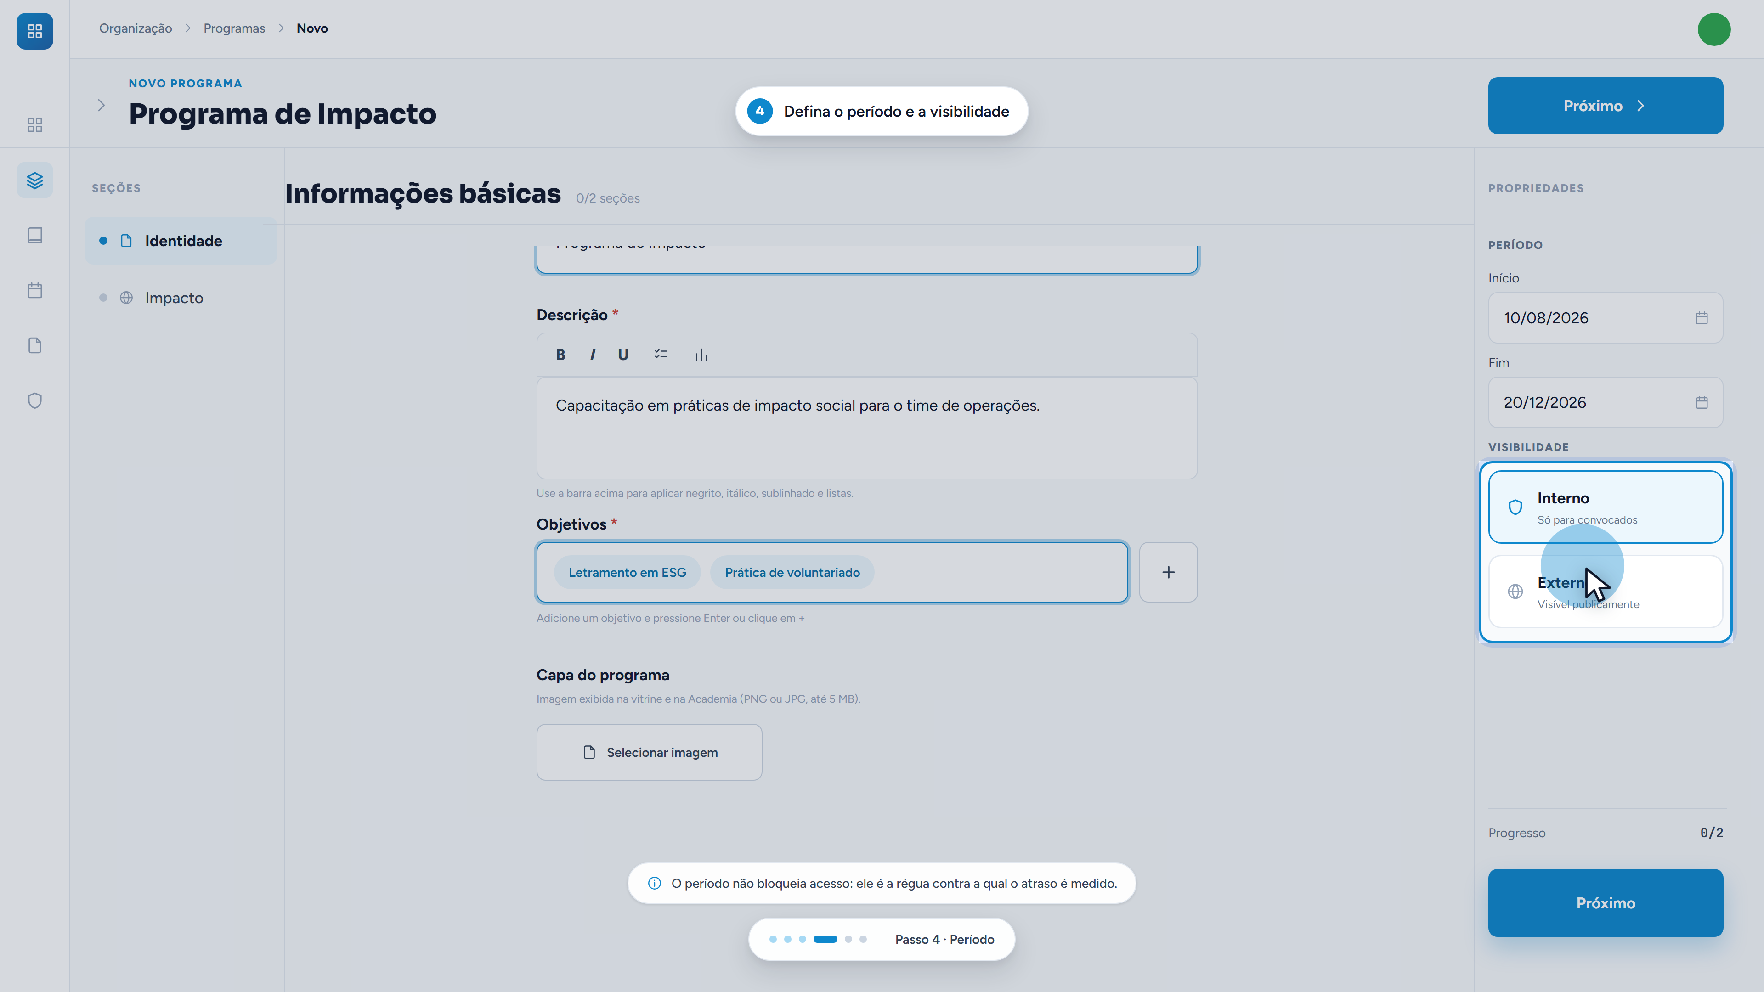1764x992 pixels.
Task: Click the Prática de voluntariado tag
Action: (x=792, y=572)
